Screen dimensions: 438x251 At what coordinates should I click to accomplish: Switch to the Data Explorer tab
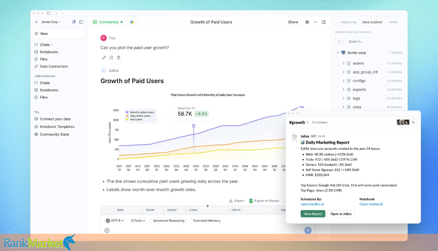tap(372, 22)
